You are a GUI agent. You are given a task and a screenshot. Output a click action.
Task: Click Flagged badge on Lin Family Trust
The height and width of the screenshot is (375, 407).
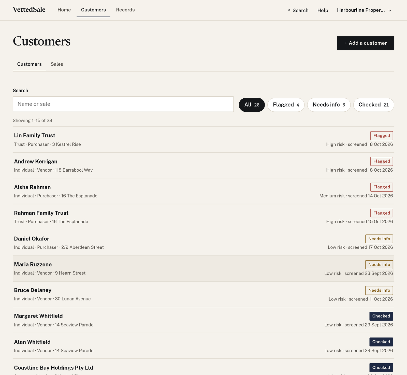tap(382, 136)
